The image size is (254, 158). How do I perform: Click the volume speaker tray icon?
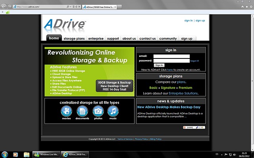[x=235, y=155]
